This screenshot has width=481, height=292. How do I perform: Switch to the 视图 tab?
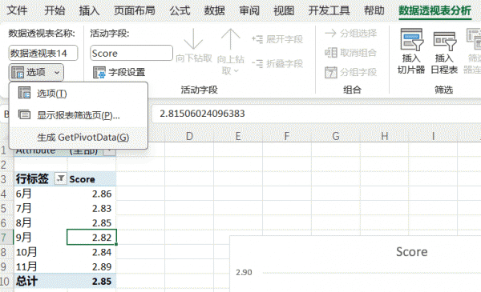(x=284, y=10)
